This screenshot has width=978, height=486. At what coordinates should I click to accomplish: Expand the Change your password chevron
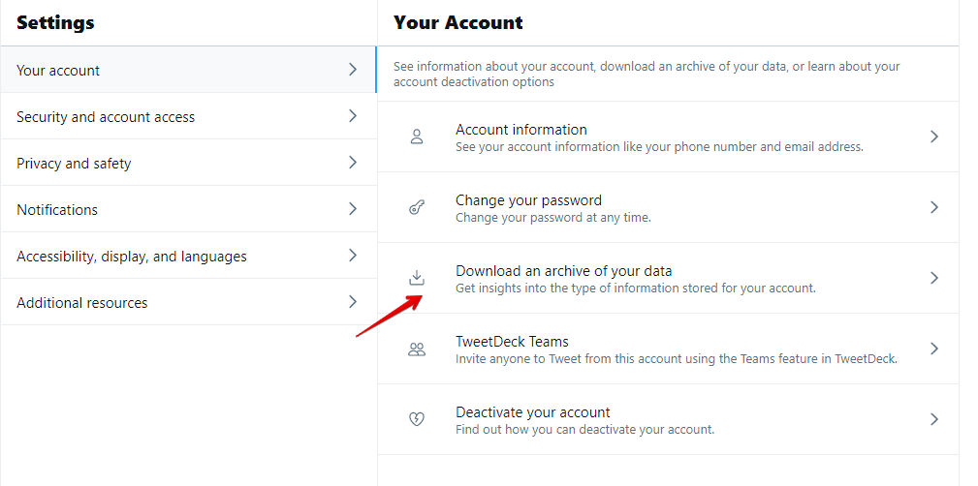(934, 207)
